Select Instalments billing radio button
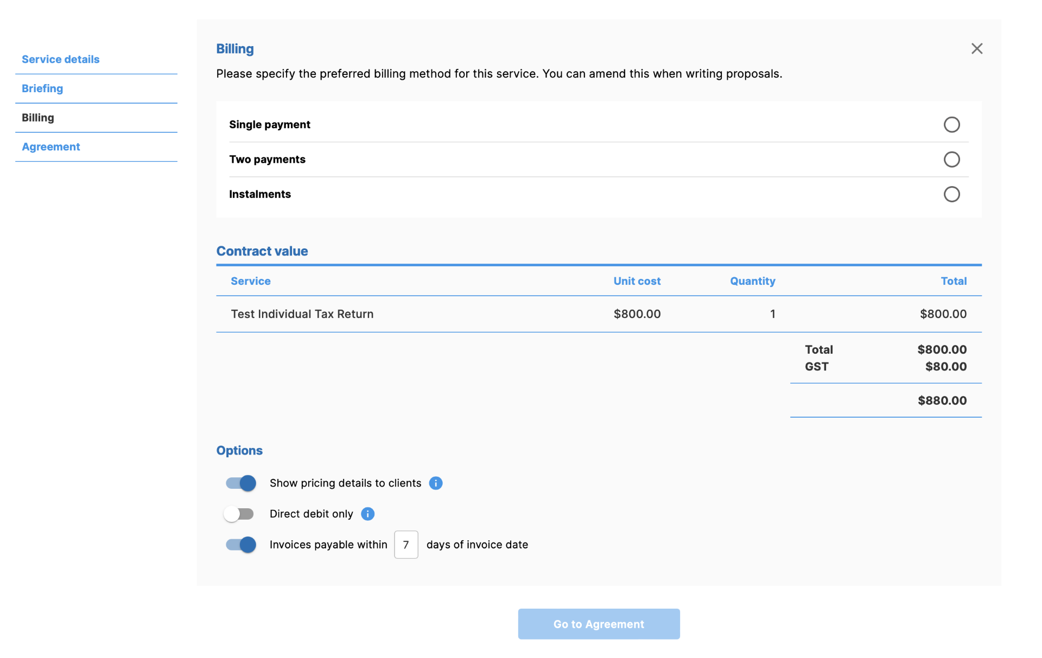Image resolution: width=1042 pixels, height=658 pixels. point(951,194)
